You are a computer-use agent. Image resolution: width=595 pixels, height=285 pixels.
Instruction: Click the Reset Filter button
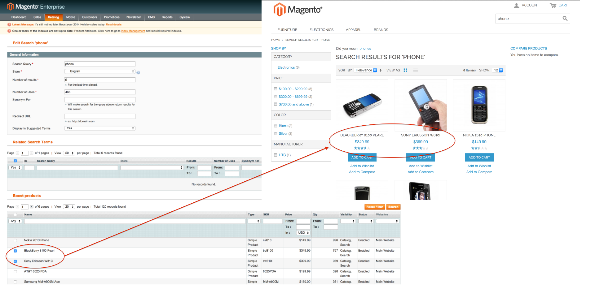(374, 207)
